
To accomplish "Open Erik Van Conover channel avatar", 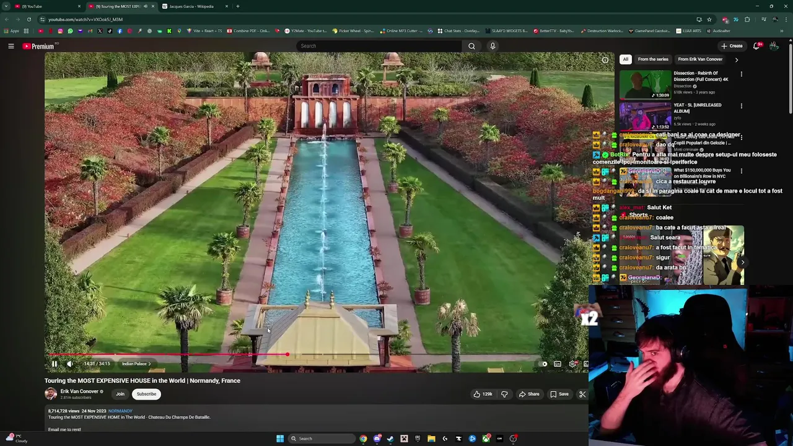I will 51,393.
